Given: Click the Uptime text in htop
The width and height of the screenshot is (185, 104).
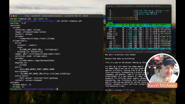Looking at the screenshot, I should pyautogui.click(x=148, y=14).
